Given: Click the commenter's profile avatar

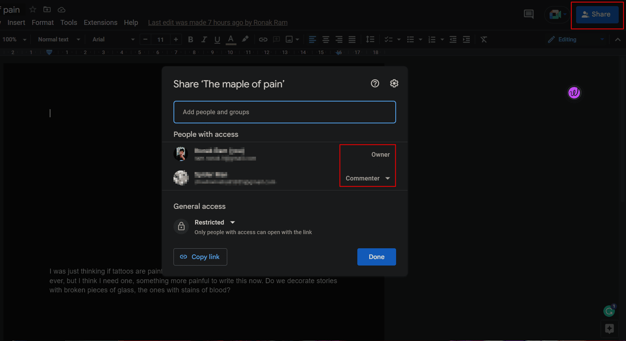Looking at the screenshot, I should 181,178.
